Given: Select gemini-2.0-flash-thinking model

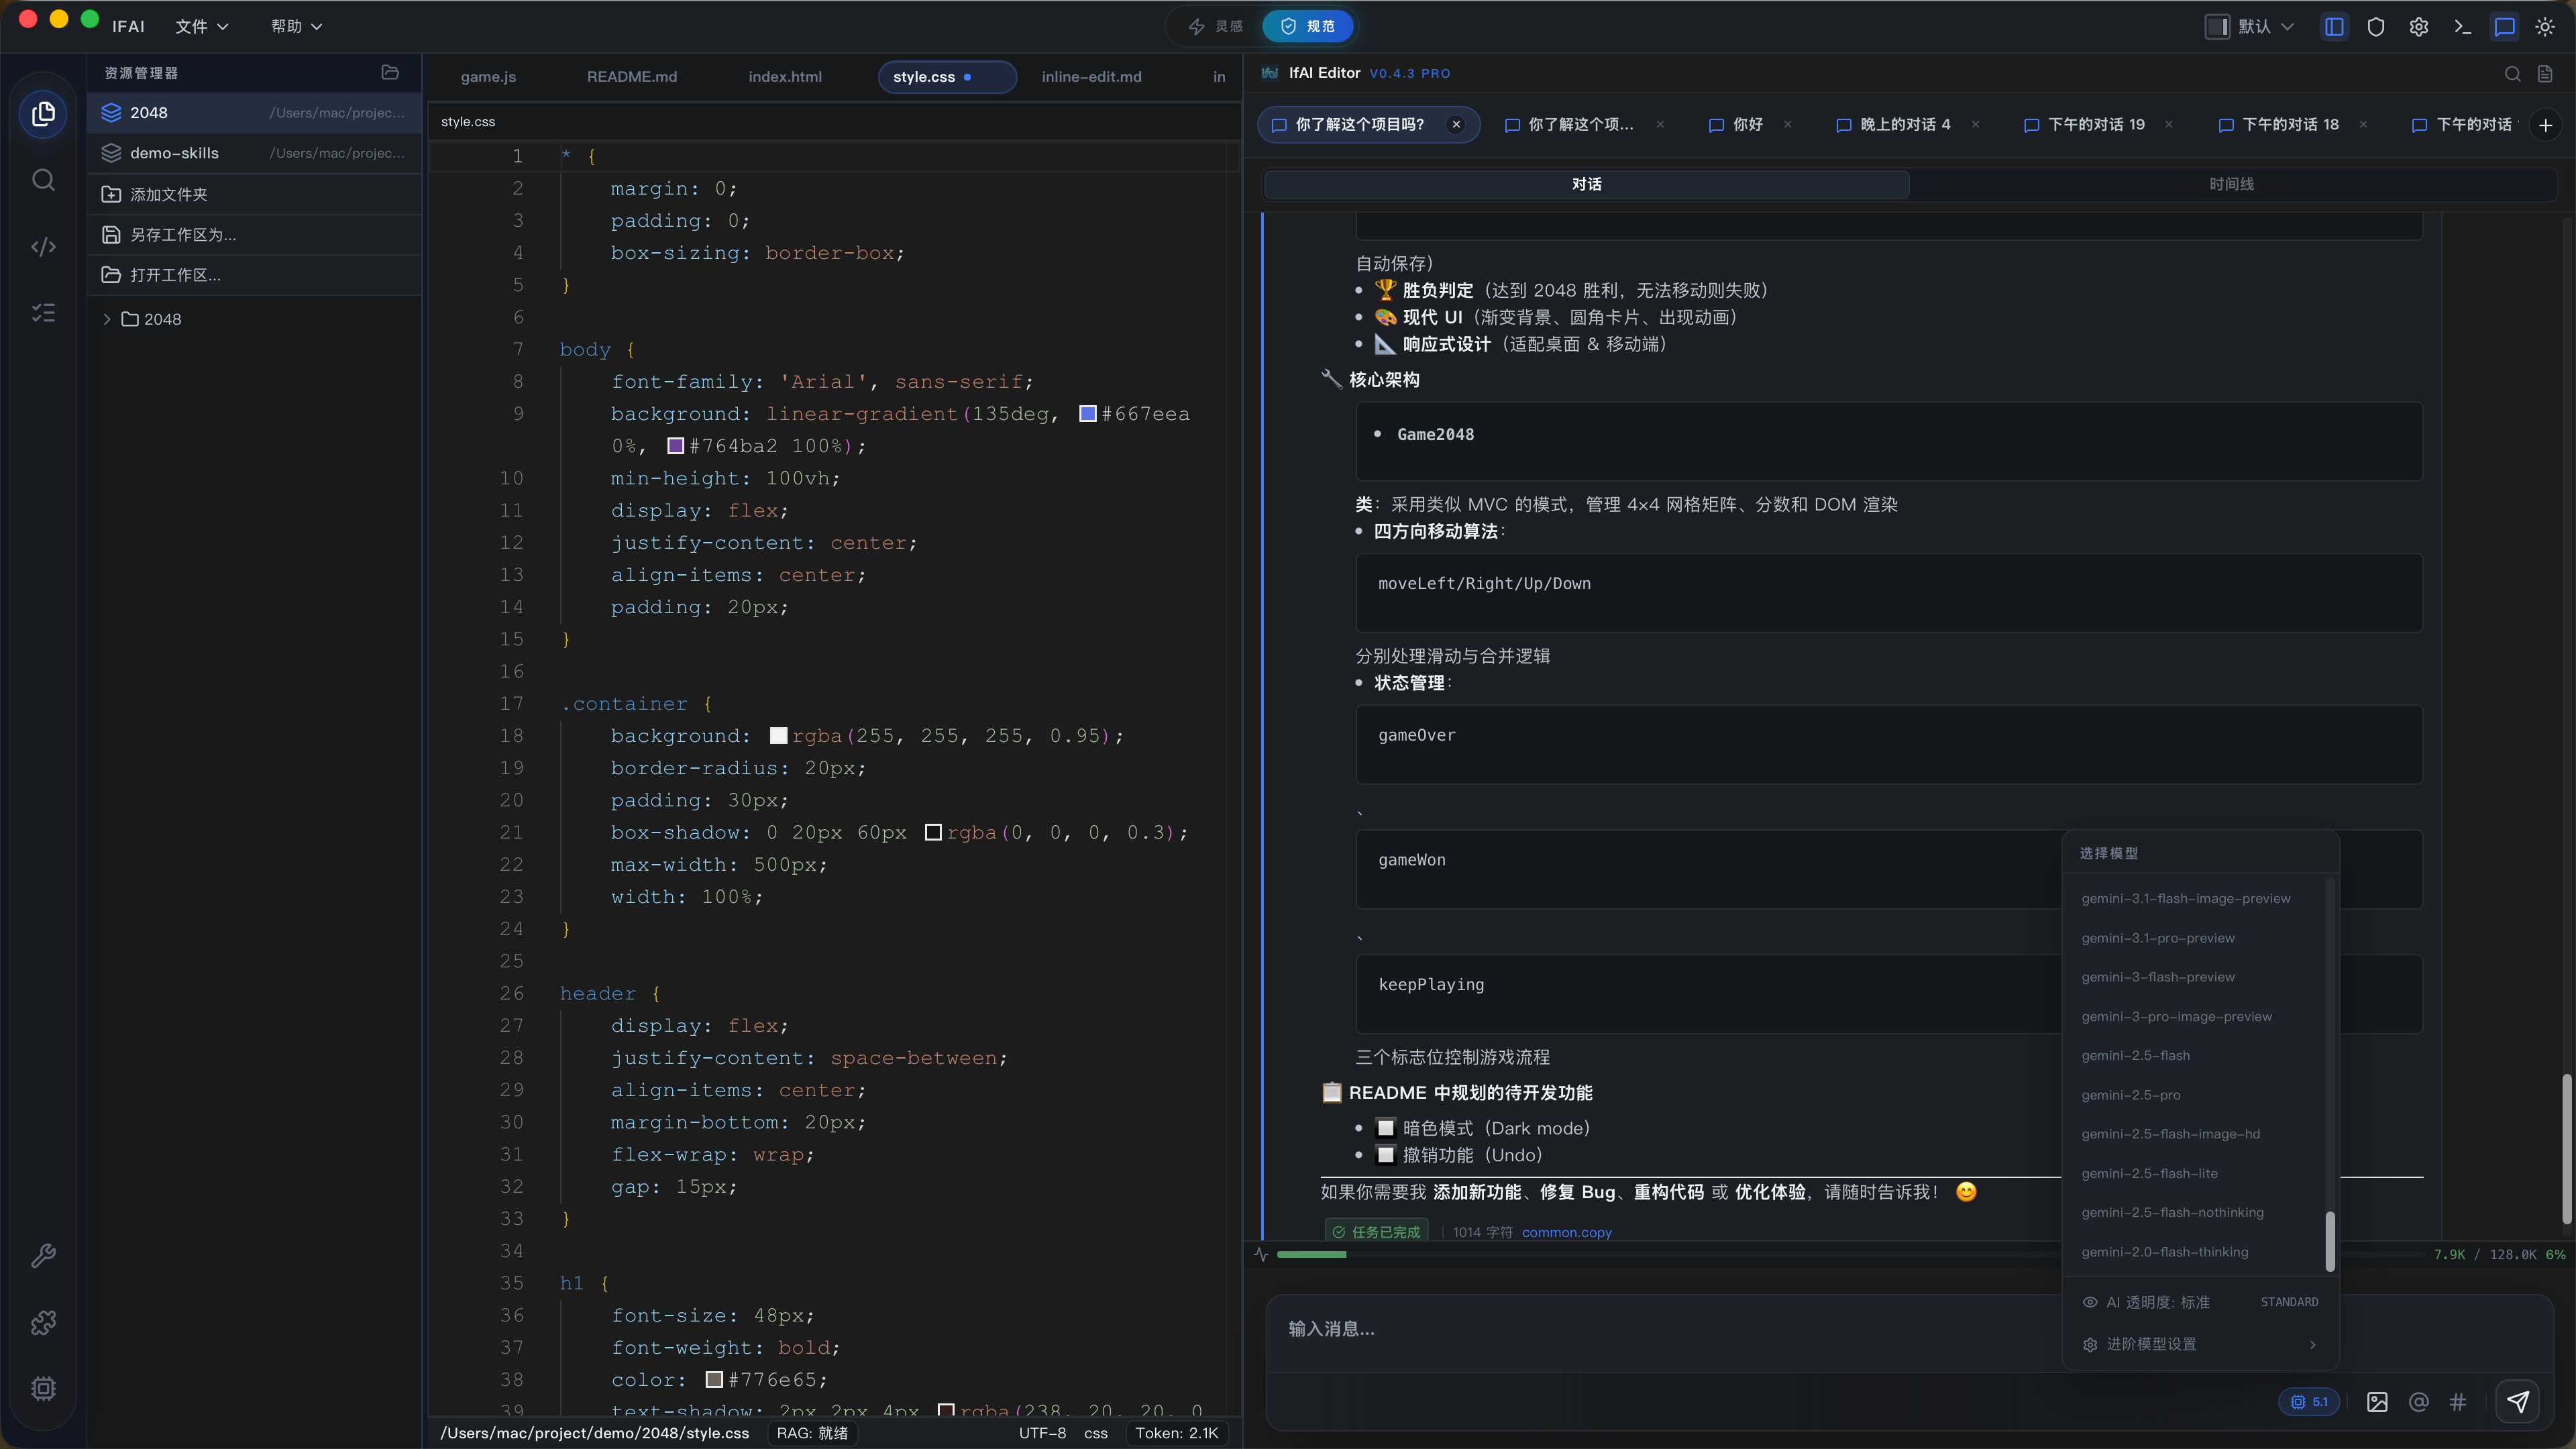Looking at the screenshot, I should pyautogui.click(x=2165, y=1252).
